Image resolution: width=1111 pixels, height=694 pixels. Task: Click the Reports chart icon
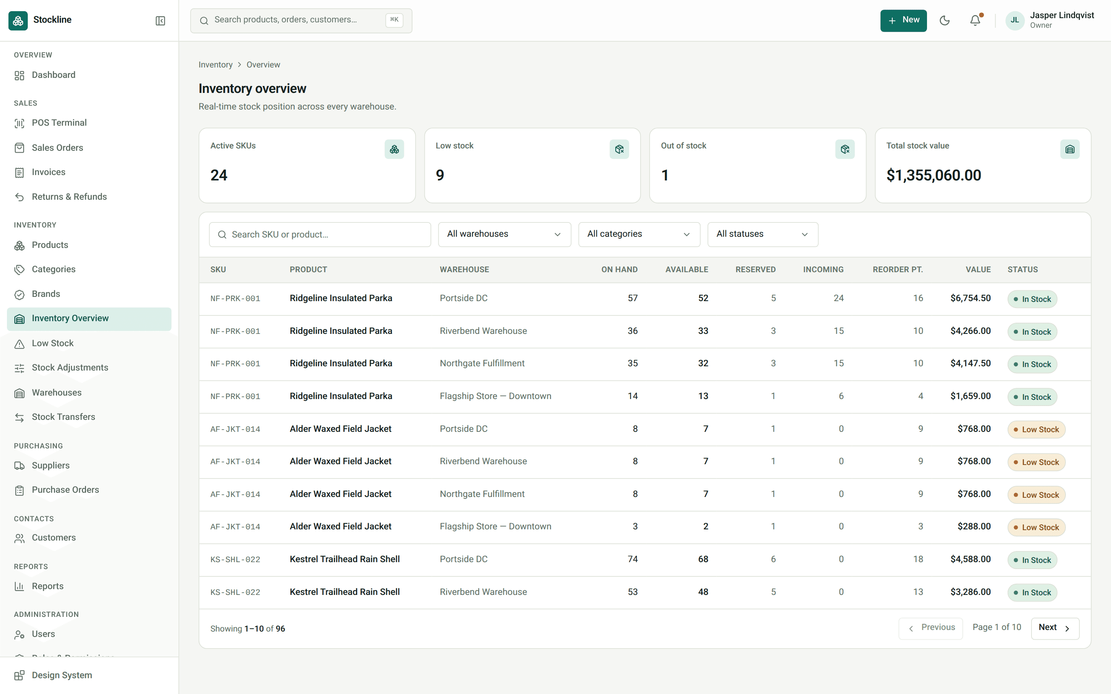(x=19, y=586)
